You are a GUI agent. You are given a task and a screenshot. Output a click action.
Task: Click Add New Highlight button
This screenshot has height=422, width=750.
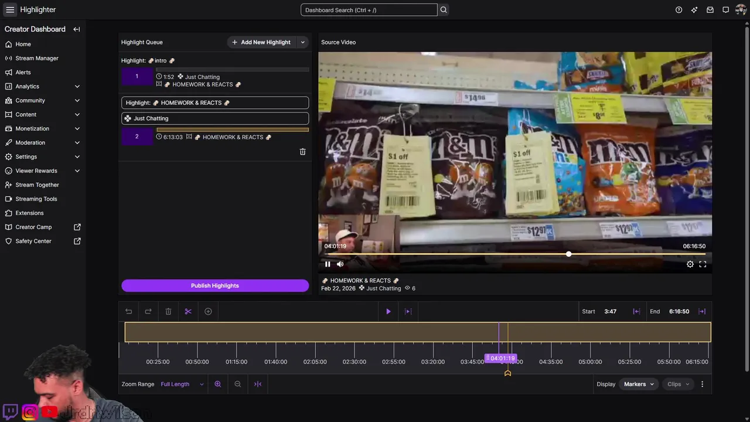coord(261,42)
